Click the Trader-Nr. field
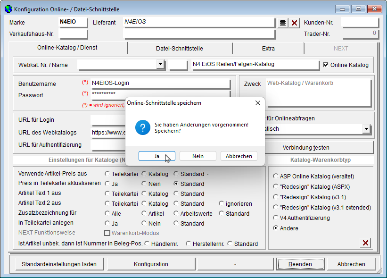 361,34
